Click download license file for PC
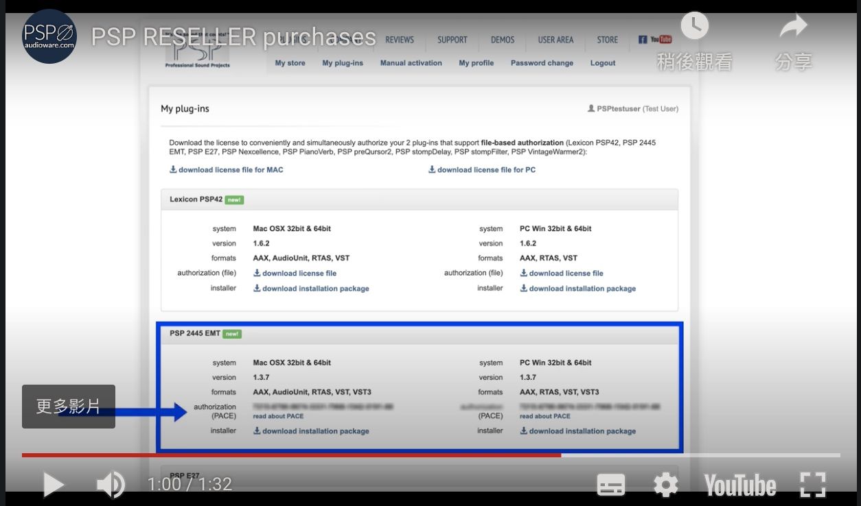 coord(482,169)
